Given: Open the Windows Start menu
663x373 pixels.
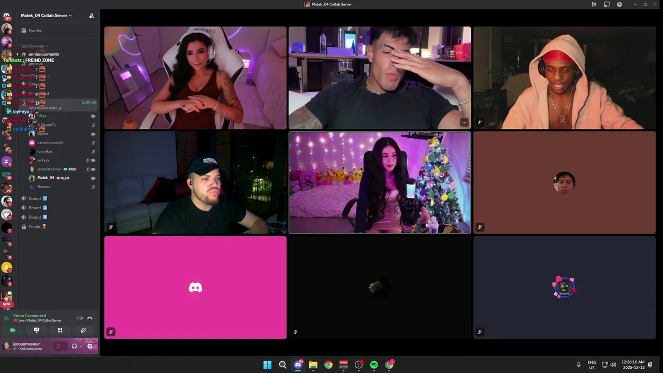Looking at the screenshot, I should [267, 365].
